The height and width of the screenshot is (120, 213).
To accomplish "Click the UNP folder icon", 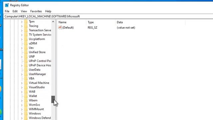I will pyautogui.click(x=26, y=56).
